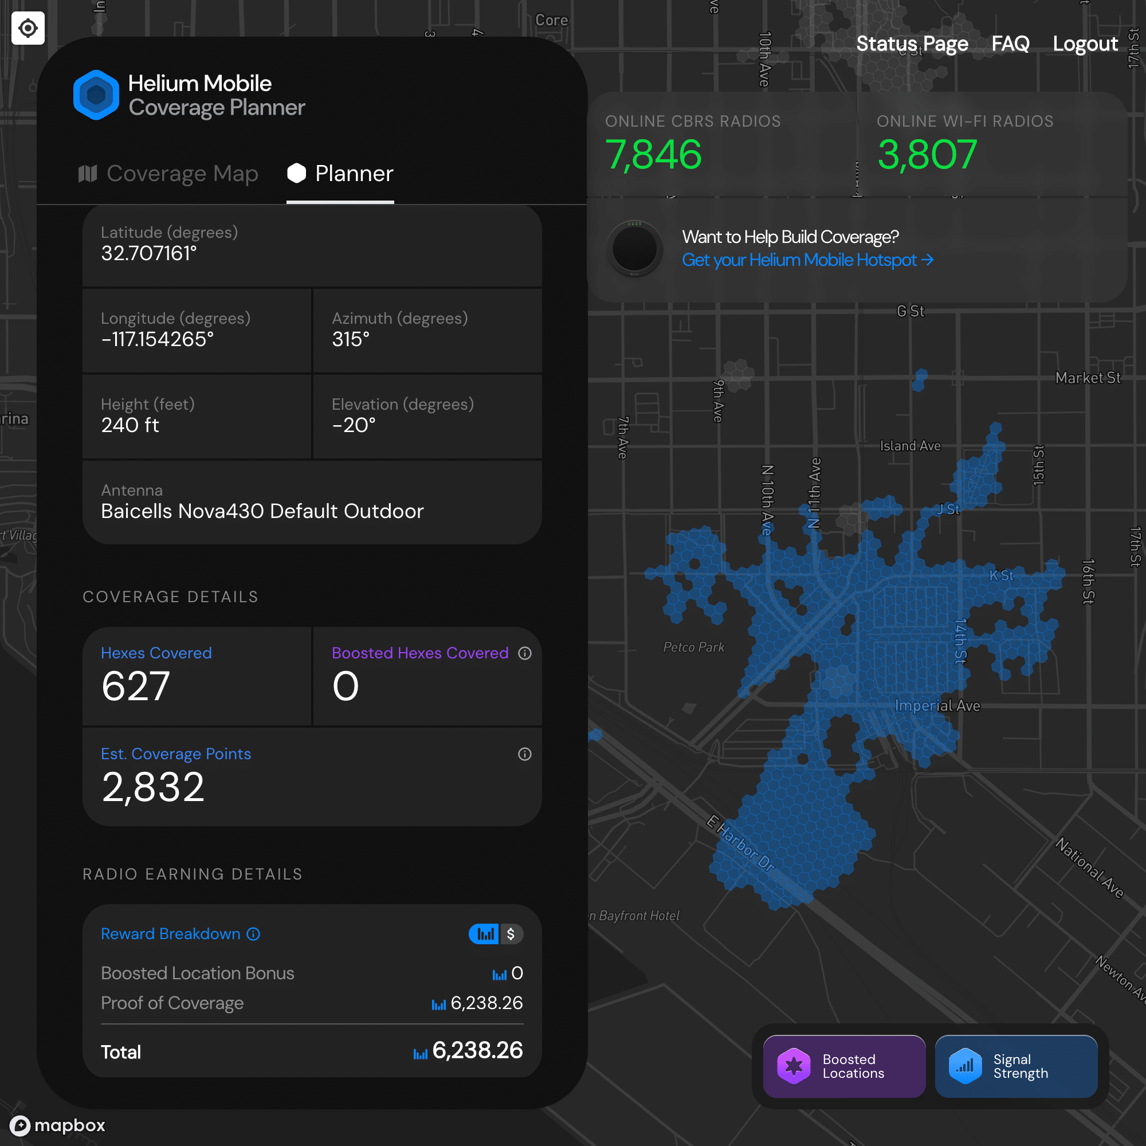Switch reward breakdown to dollar view
The height and width of the screenshot is (1146, 1146).
[511, 934]
